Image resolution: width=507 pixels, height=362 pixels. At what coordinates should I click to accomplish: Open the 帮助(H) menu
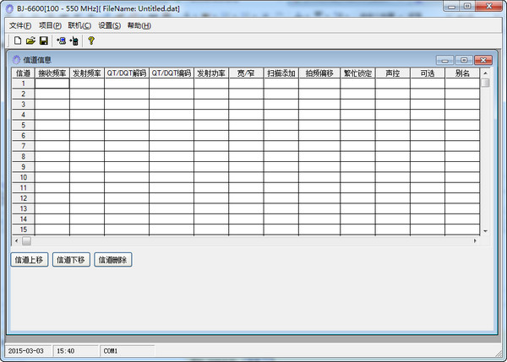(x=139, y=25)
